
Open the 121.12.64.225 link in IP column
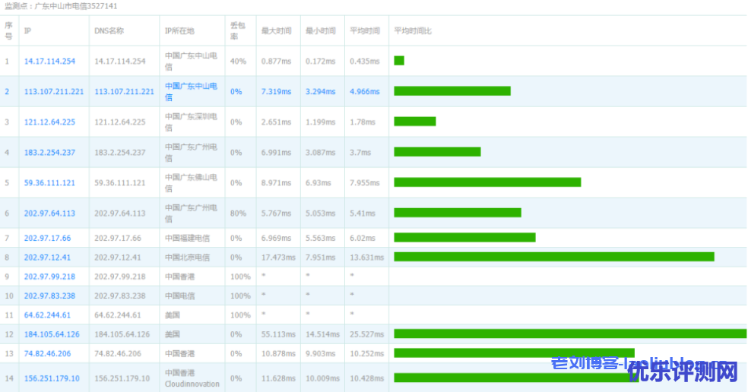(49, 122)
